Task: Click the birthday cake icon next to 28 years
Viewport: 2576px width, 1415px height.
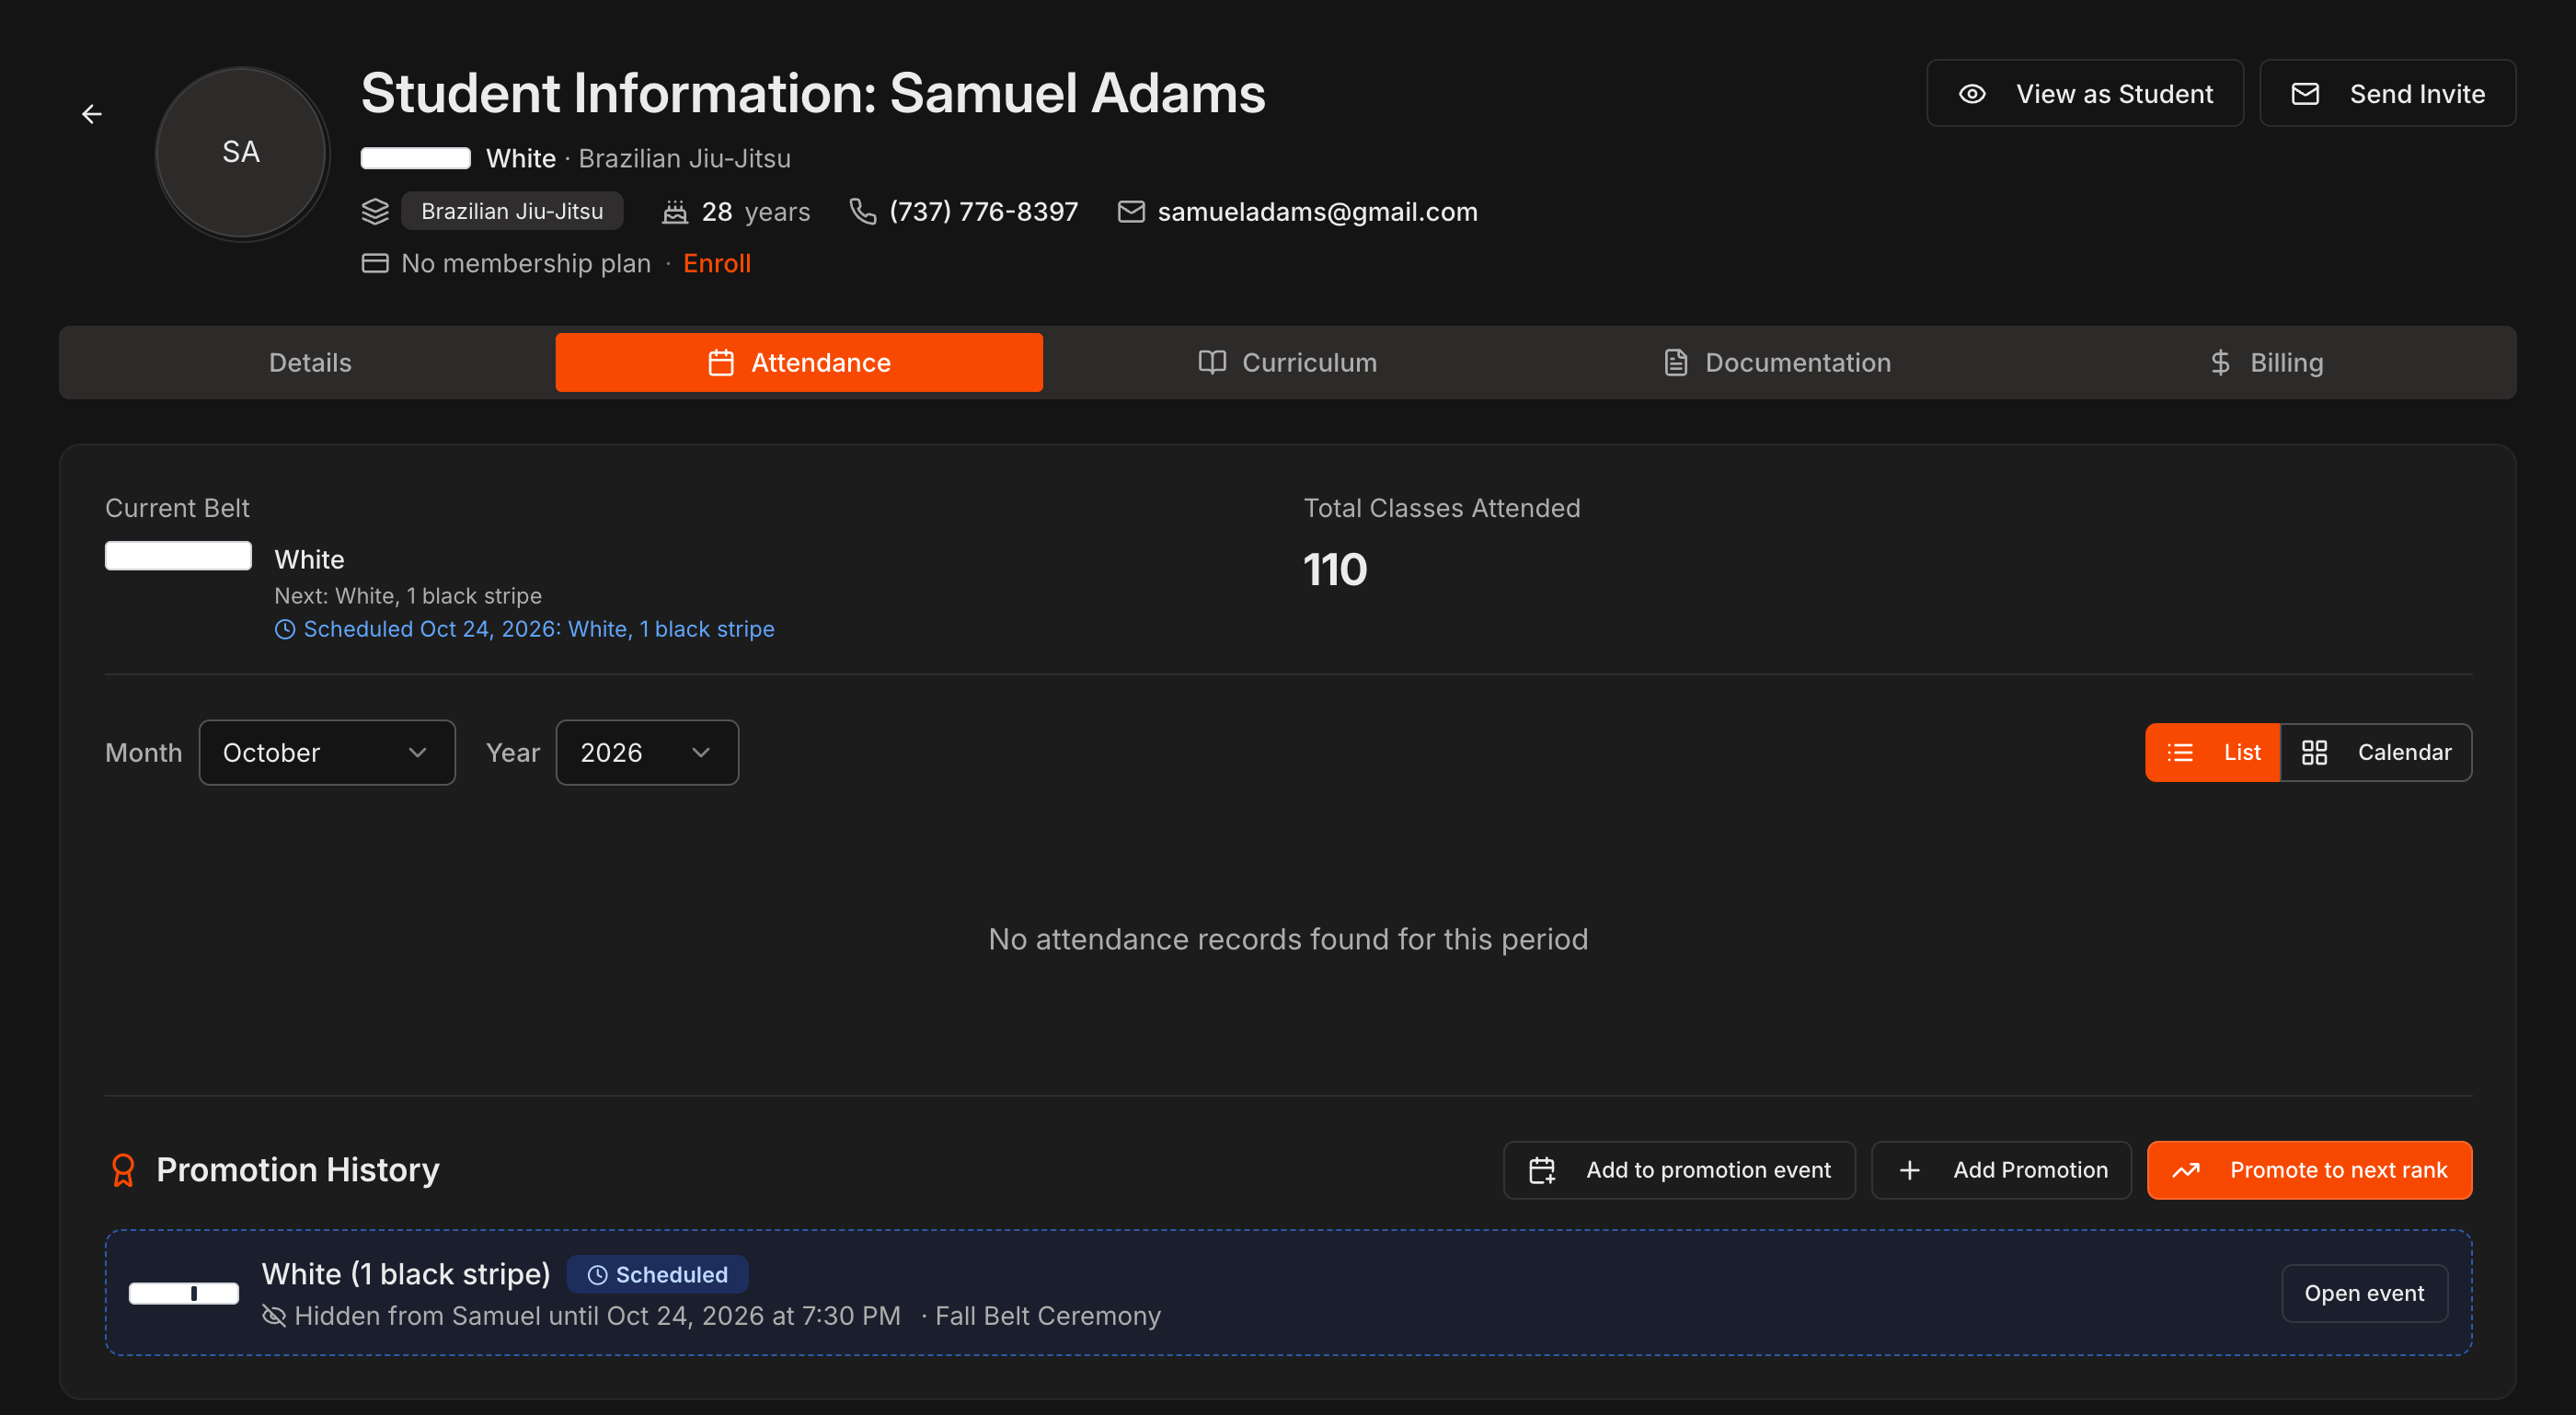Action: click(675, 211)
